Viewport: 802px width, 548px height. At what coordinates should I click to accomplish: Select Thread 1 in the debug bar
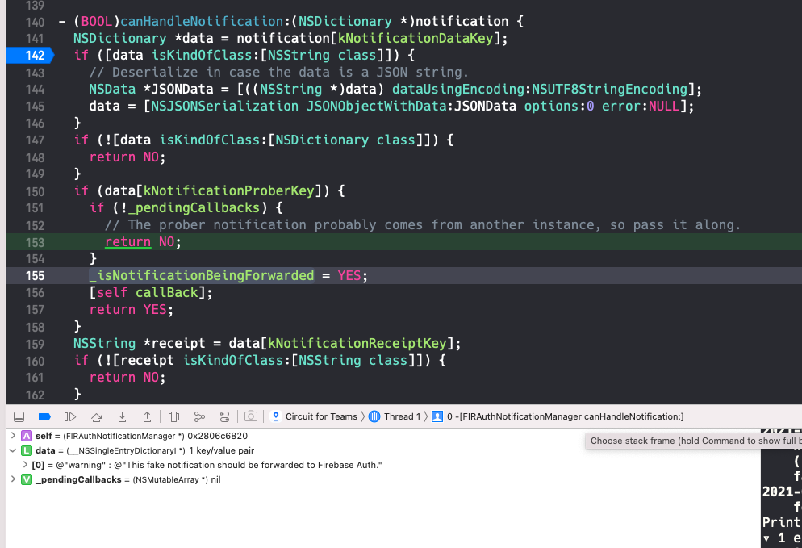[401, 416]
